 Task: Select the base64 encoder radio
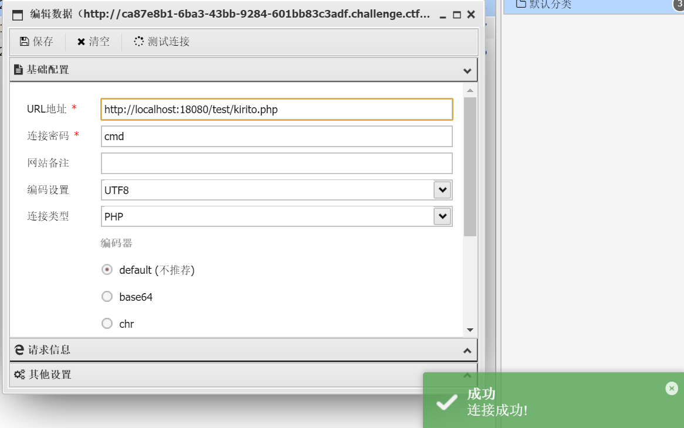[107, 297]
